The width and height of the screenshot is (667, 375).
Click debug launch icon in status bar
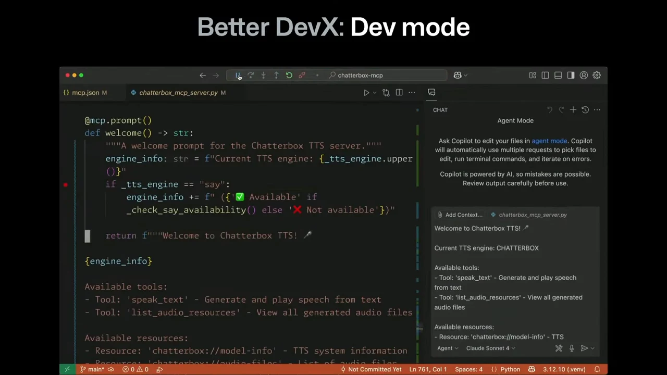point(159,369)
